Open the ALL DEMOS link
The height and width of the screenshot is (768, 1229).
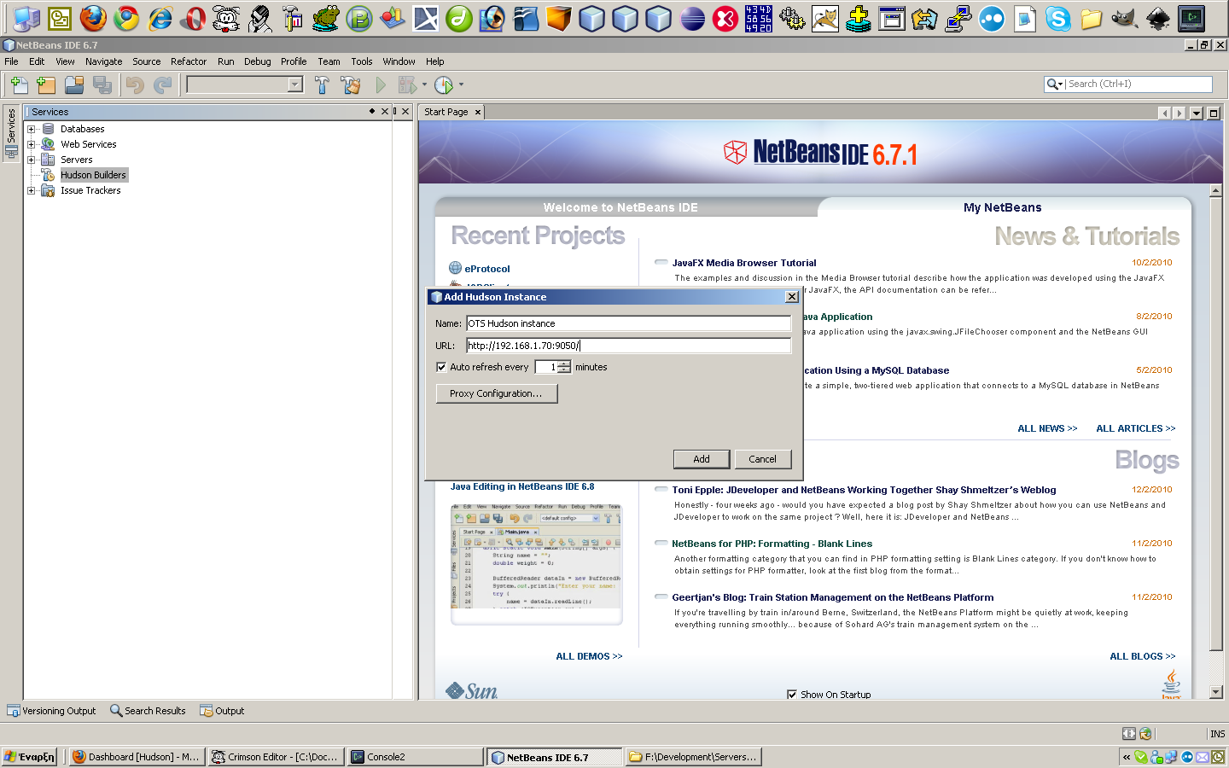click(589, 656)
